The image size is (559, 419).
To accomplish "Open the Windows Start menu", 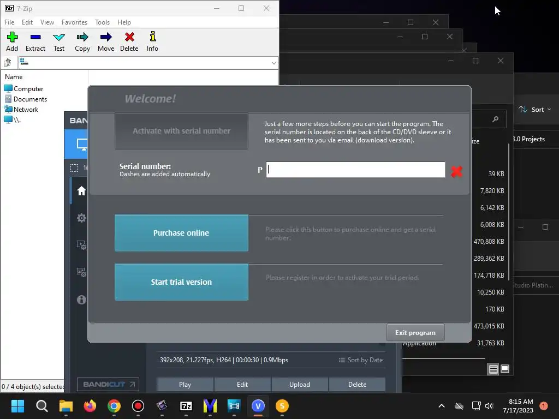I will [17, 406].
